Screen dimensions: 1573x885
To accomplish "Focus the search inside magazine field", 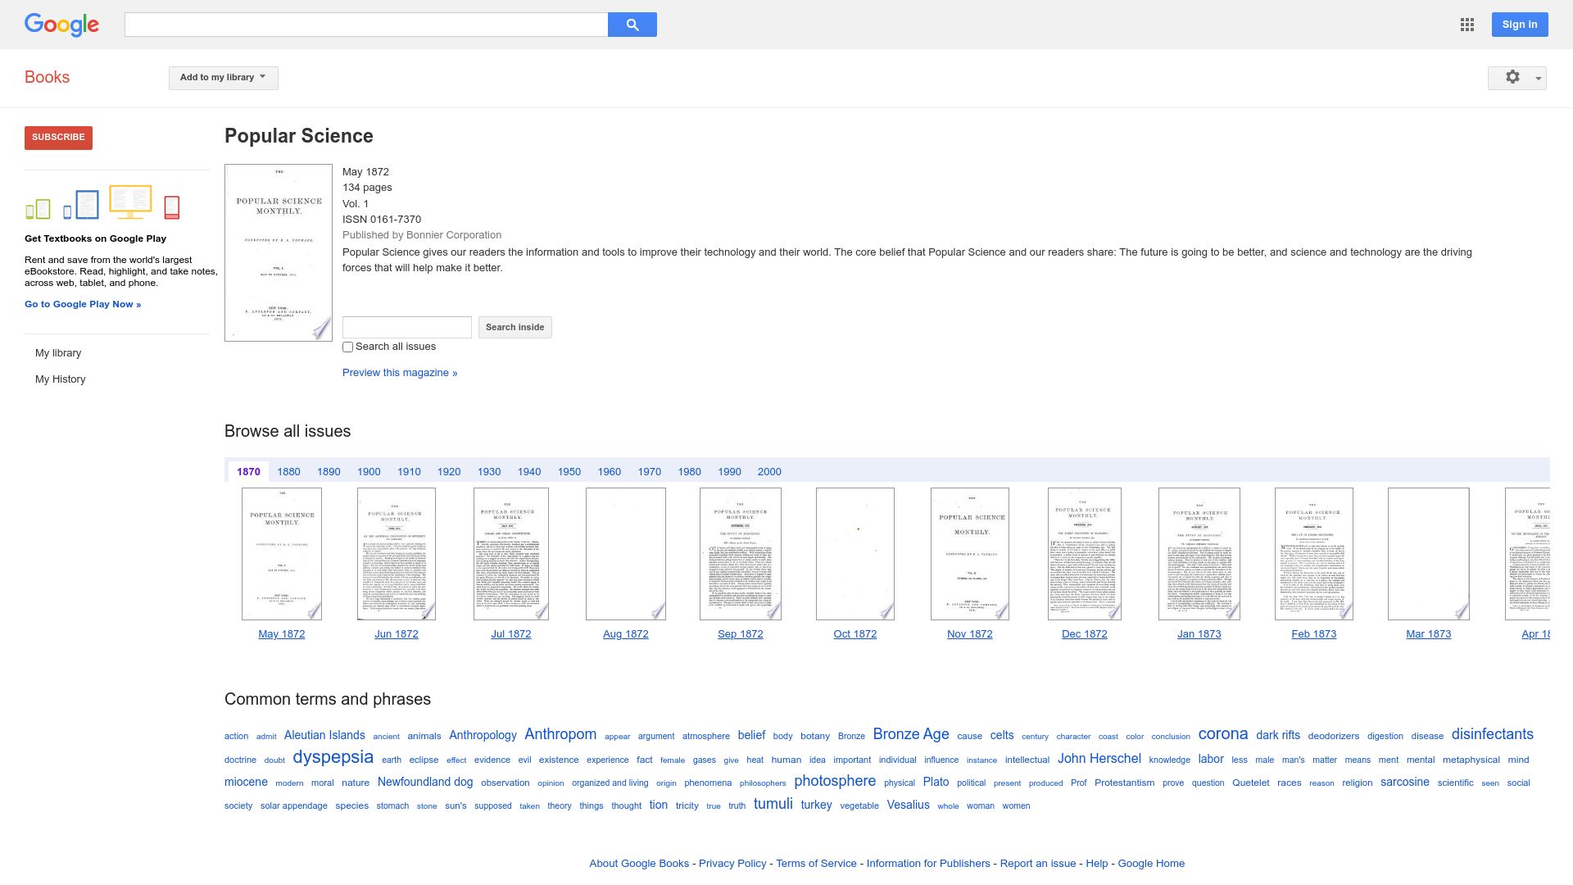I will [x=407, y=328].
